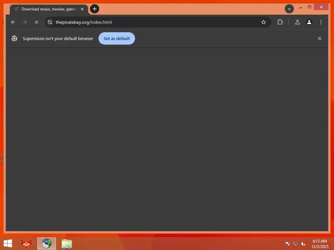The image size is (334, 250).
Task: Maximize the Supermium browser window
Action: click(310, 7)
